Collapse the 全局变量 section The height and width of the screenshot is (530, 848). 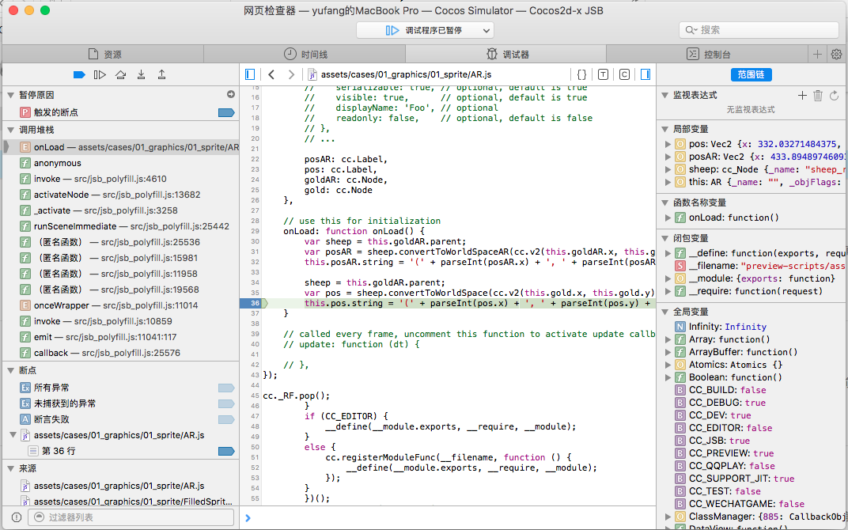(665, 312)
